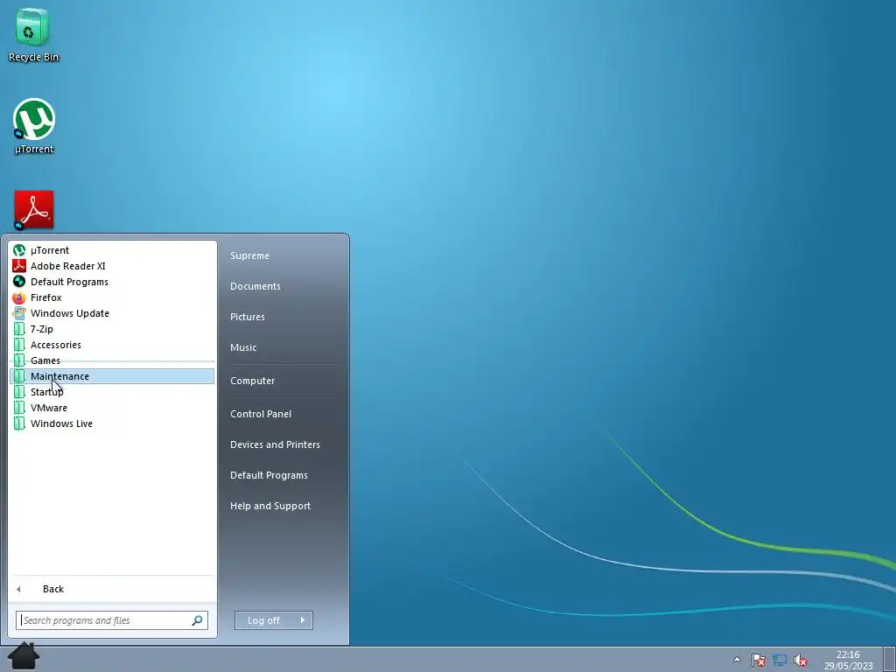Launch Adobe Reader XI from programs list

click(x=112, y=266)
